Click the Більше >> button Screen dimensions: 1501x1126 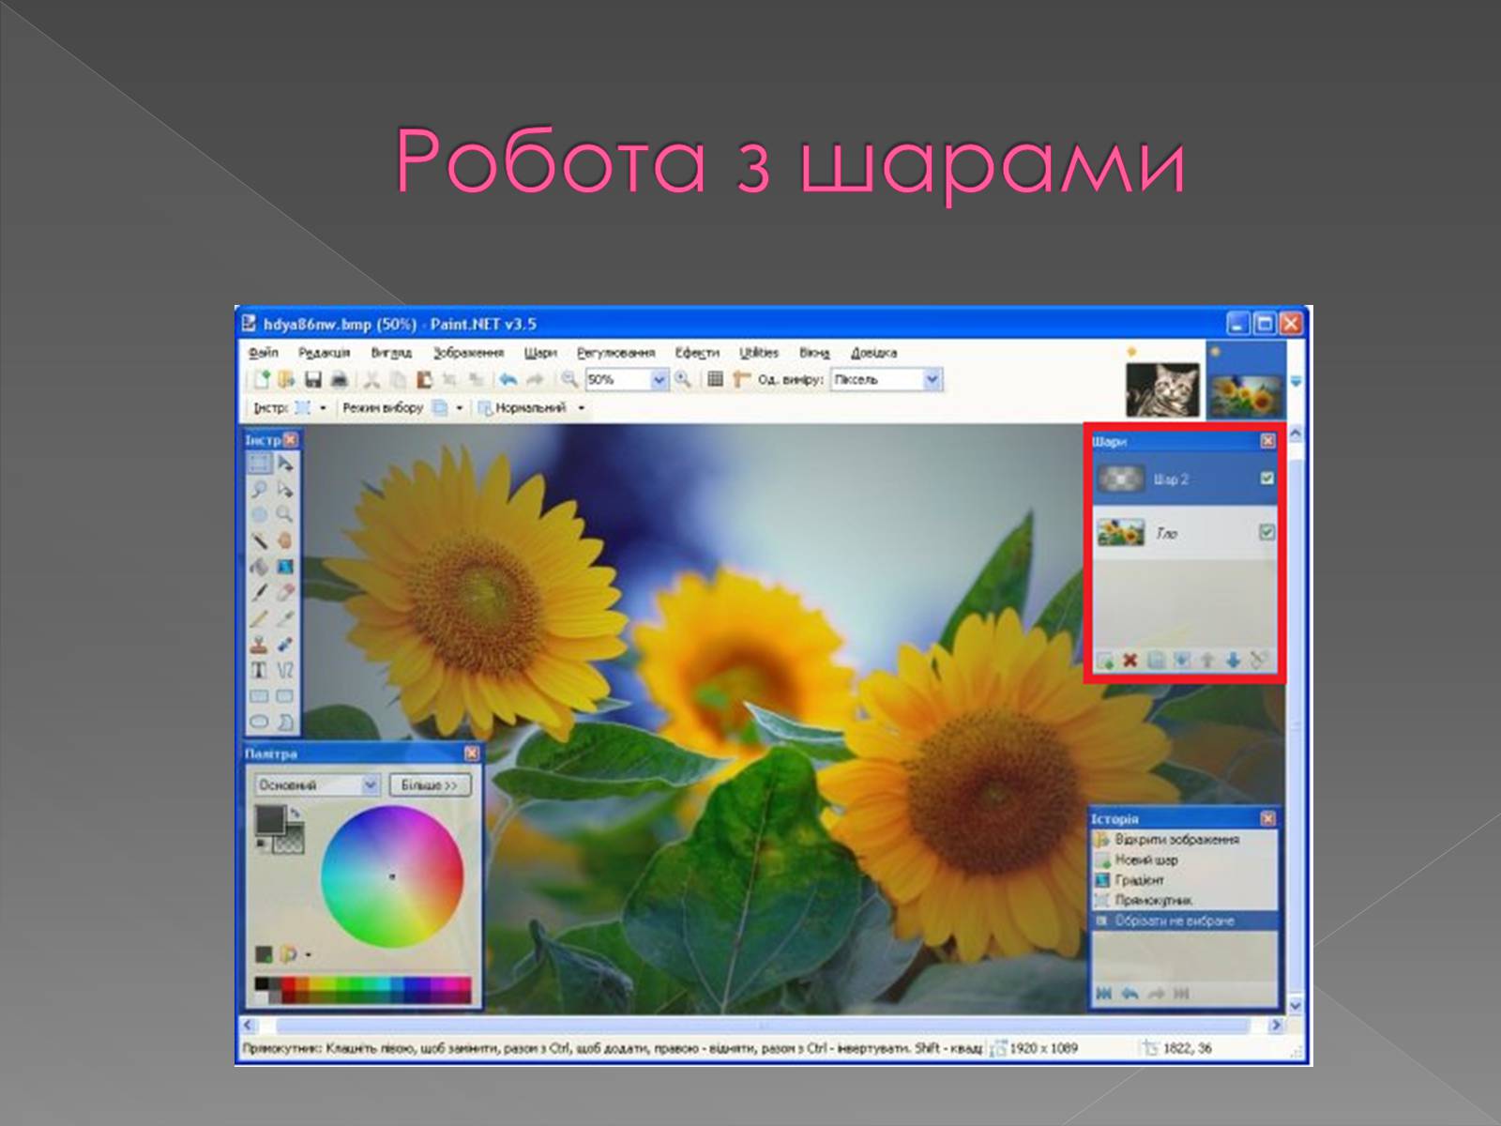pos(429,784)
